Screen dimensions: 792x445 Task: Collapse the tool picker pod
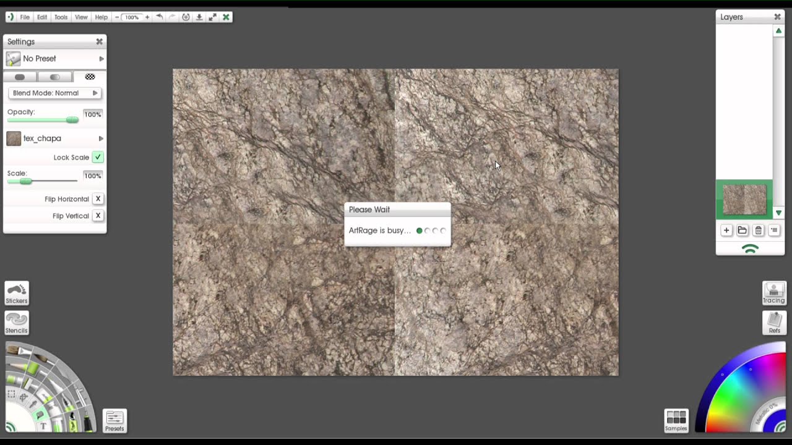pos(11,426)
